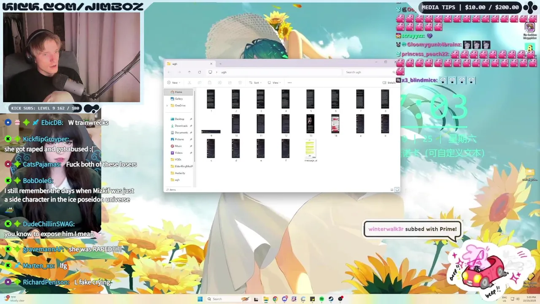
Task: Click the Rename icon in the toolbar
Action: tap(219, 83)
